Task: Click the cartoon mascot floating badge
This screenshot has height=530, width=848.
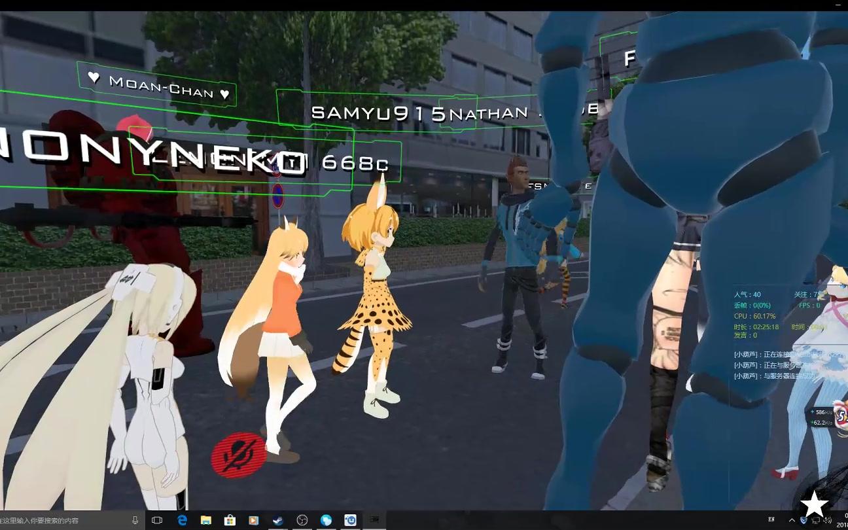Action: pyautogui.click(x=840, y=414)
